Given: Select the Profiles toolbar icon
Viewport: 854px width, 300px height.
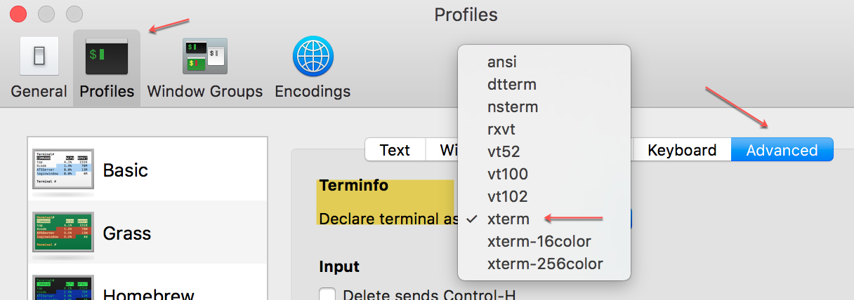Looking at the screenshot, I should click(106, 55).
